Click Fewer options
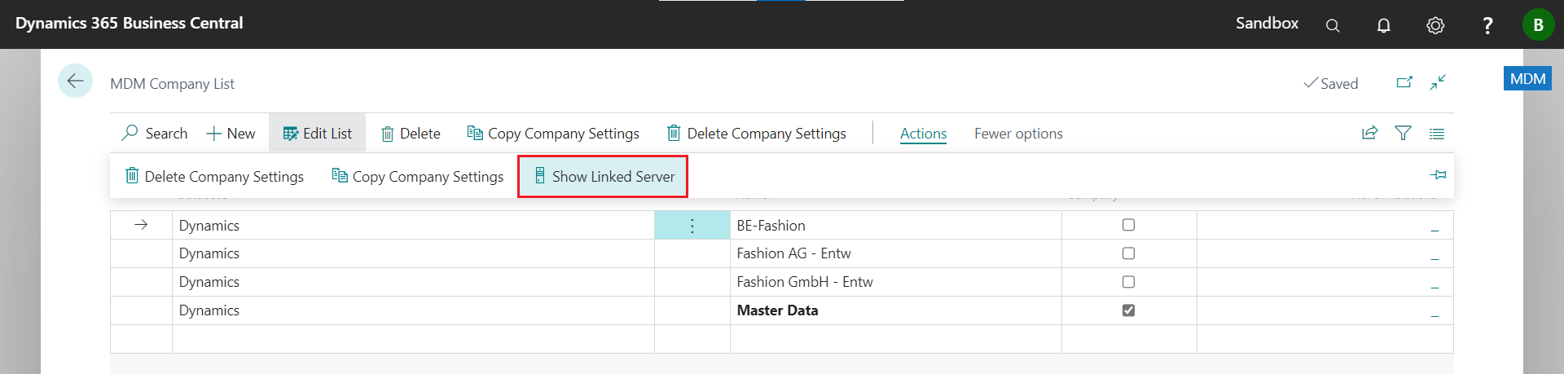 tap(1018, 134)
